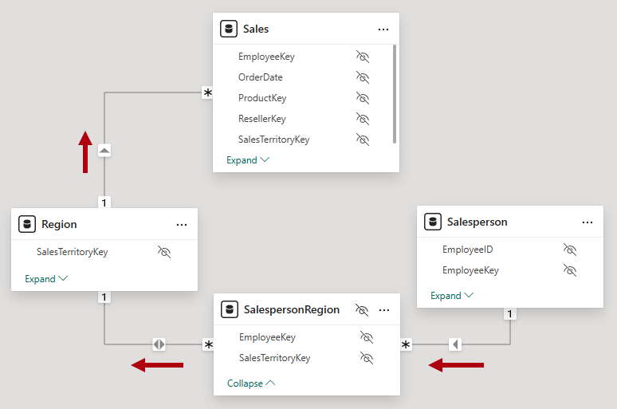This screenshot has height=409, width=617.
Task: Toggle visibility of Sales EmployeeKey field
Action: tap(363, 57)
